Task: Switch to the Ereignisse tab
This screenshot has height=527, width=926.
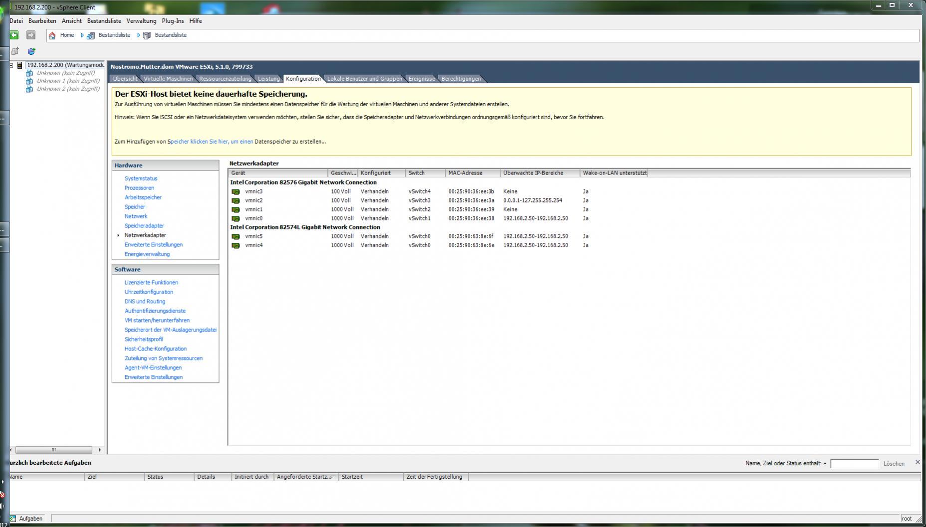Action: pos(422,79)
